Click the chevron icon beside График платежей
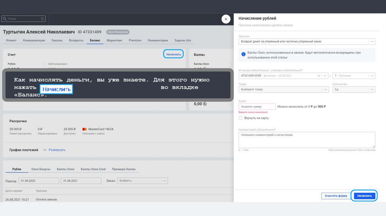Screen dimensions: 386x216 tap(44, 150)
